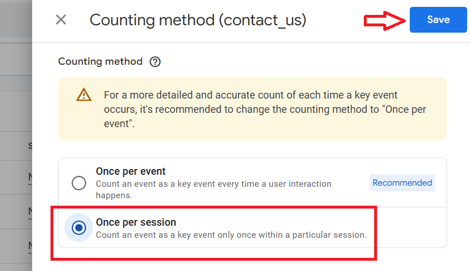The image size is (470, 271).
Task: Close the Counting method panel
Action: [x=61, y=20]
